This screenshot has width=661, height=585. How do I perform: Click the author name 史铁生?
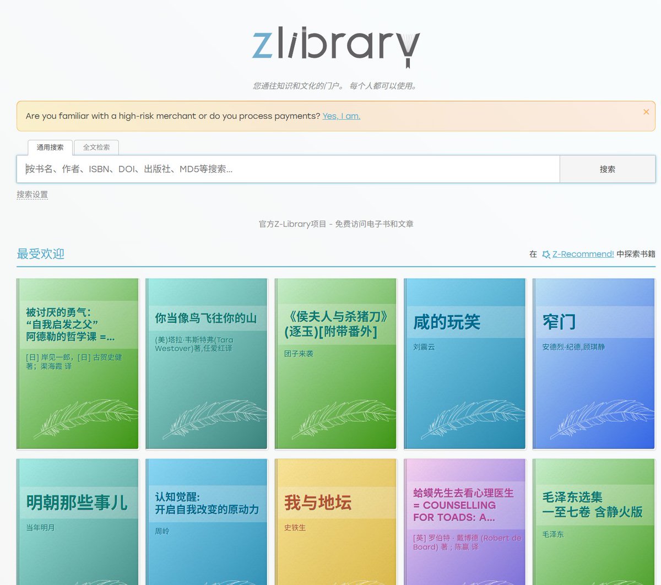[295, 528]
